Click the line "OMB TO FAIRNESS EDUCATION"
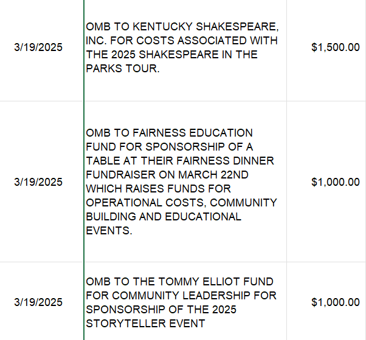 pos(169,132)
